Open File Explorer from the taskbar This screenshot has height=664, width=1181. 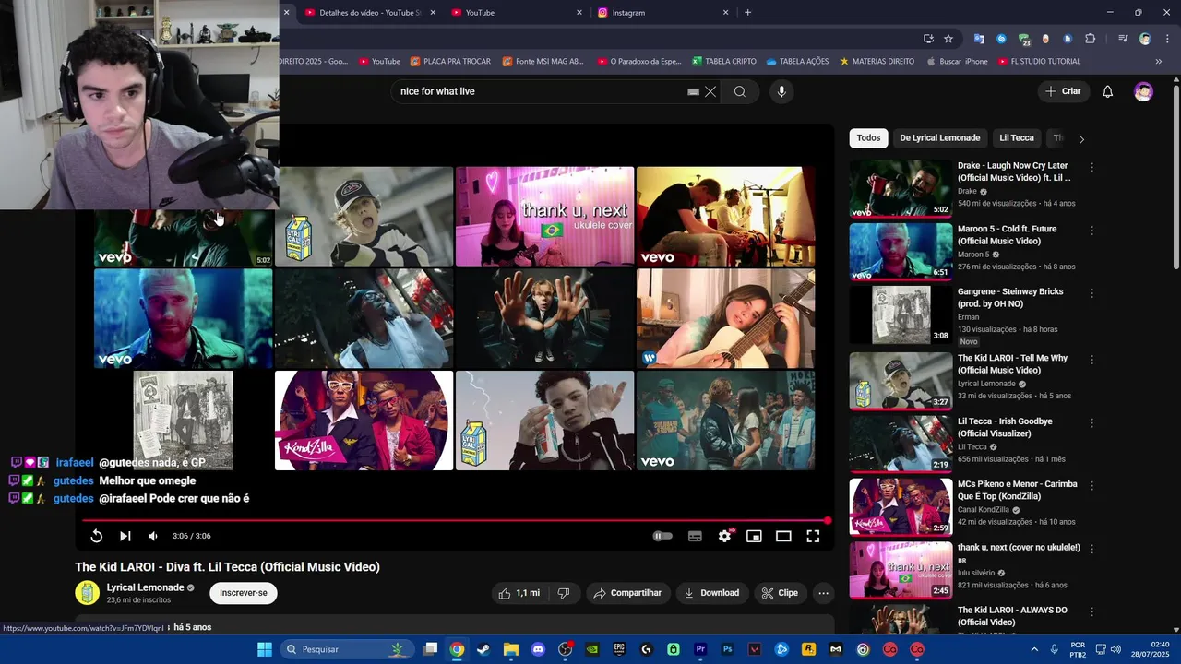(511, 649)
